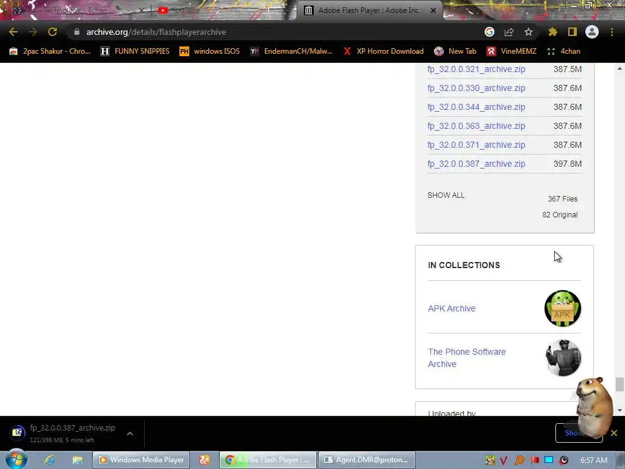Bookmark this page with the star
Image resolution: width=625 pixels, height=469 pixels.
tap(529, 32)
